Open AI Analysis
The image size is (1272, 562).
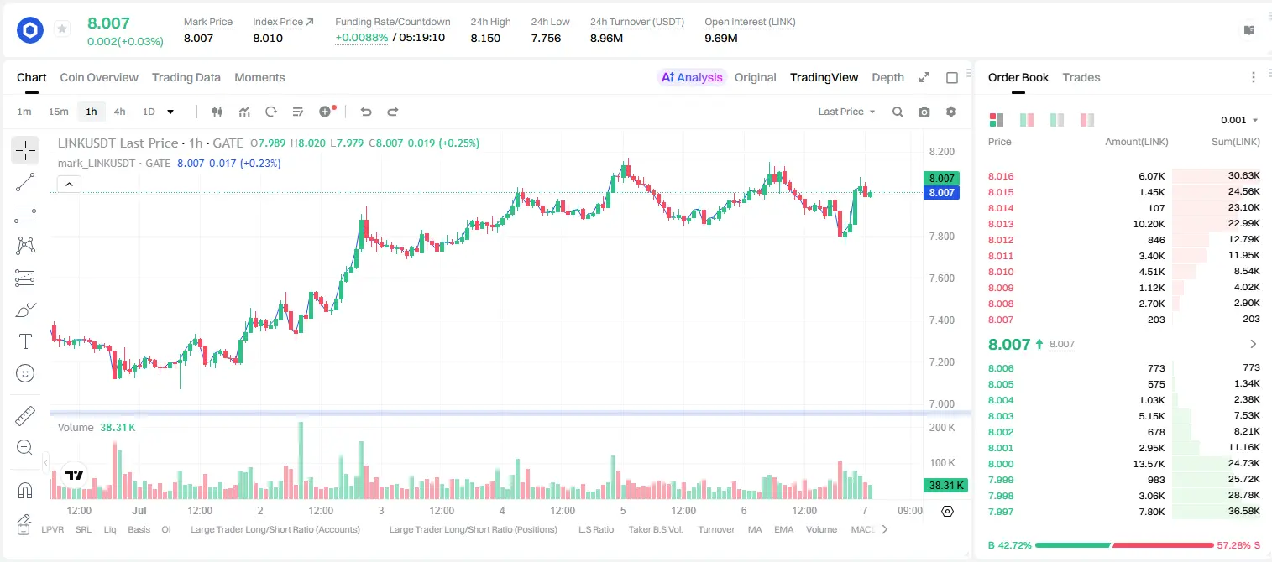click(x=692, y=77)
